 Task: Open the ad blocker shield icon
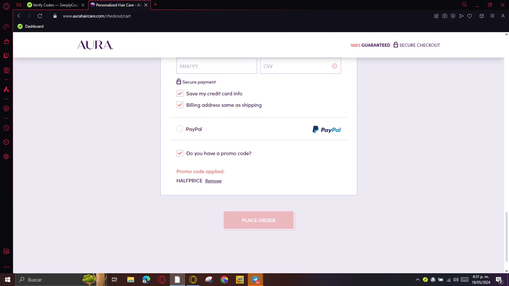[453, 16]
